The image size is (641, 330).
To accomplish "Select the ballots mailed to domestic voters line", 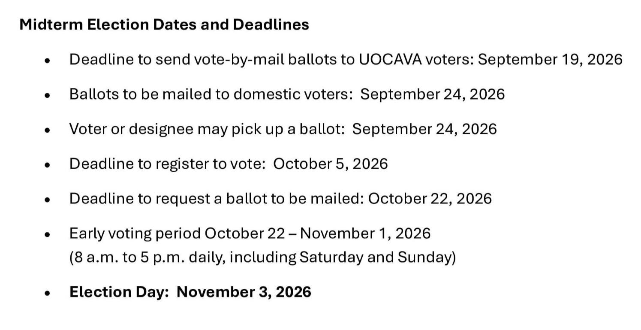I will 287,94.
